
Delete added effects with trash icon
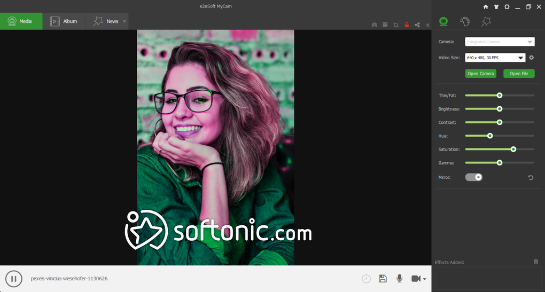[535, 262]
